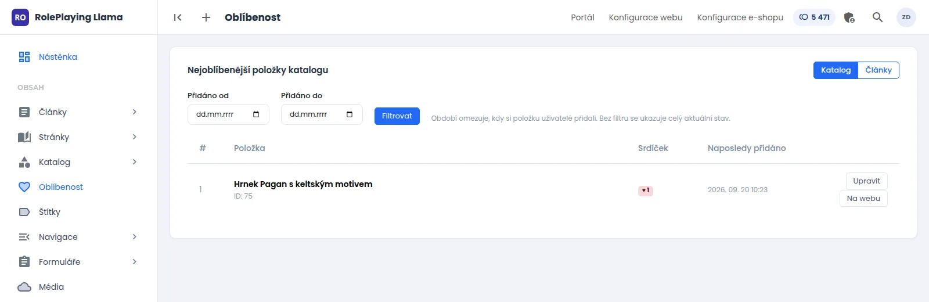929x302 pixels.
Task: Switch to the Katalog tab
Action: coord(836,70)
